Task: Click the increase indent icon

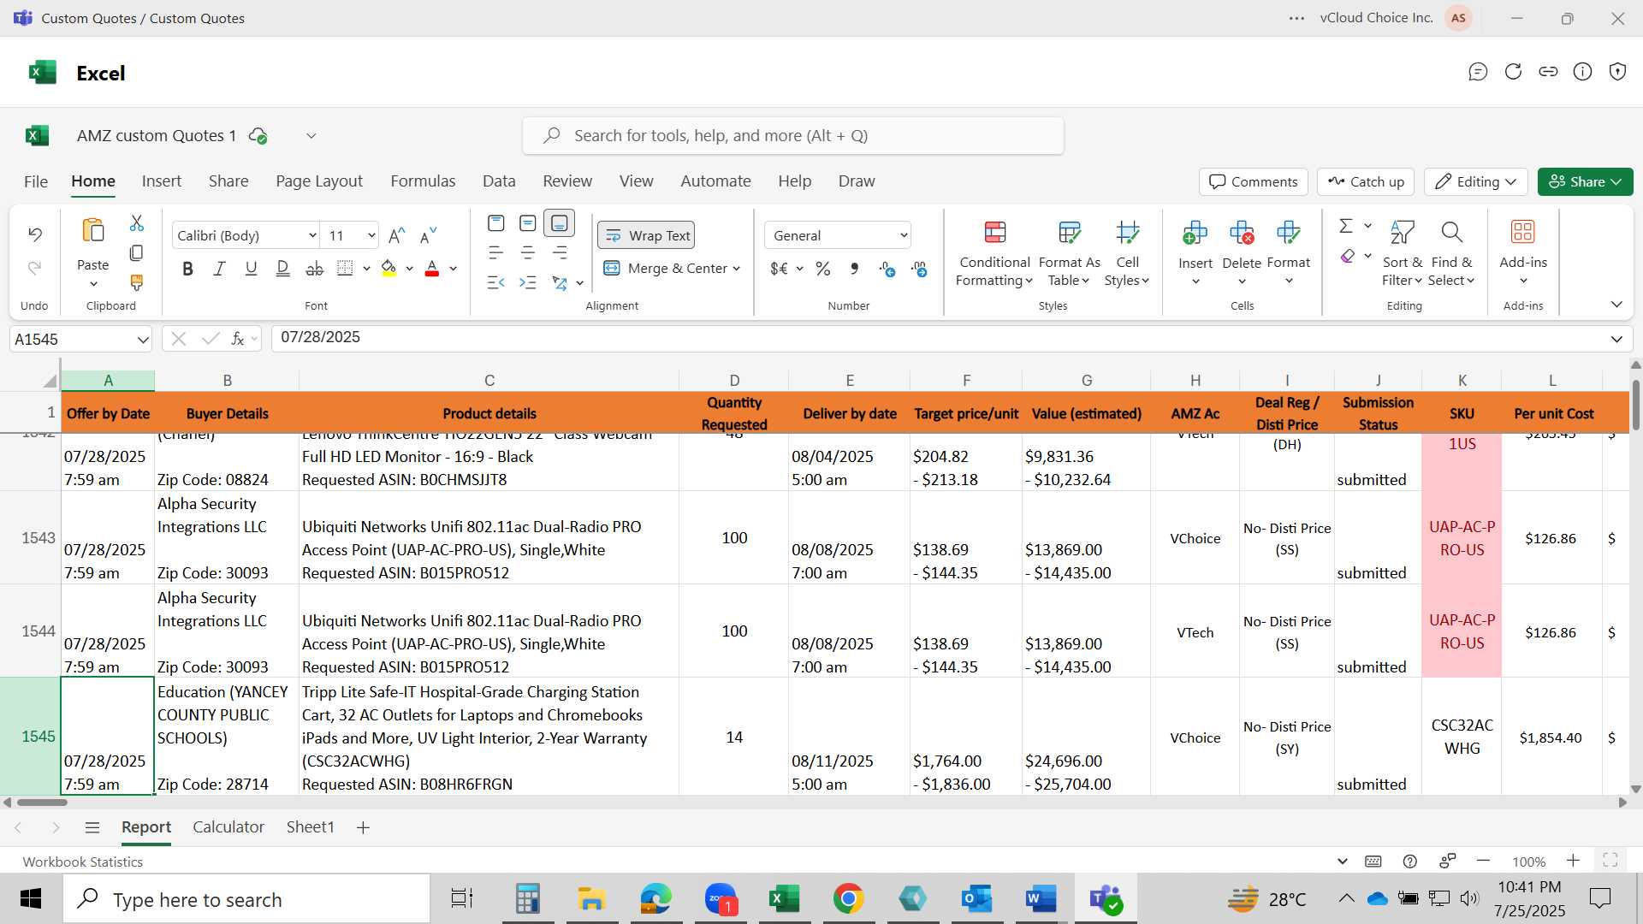Action: pyautogui.click(x=528, y=283)
